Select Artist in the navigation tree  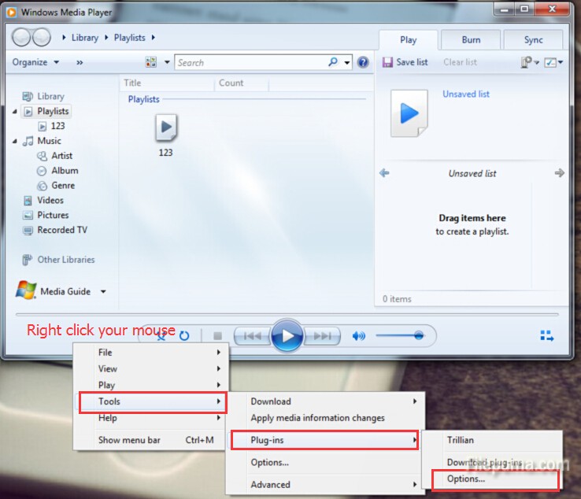(x=61, y=156)
